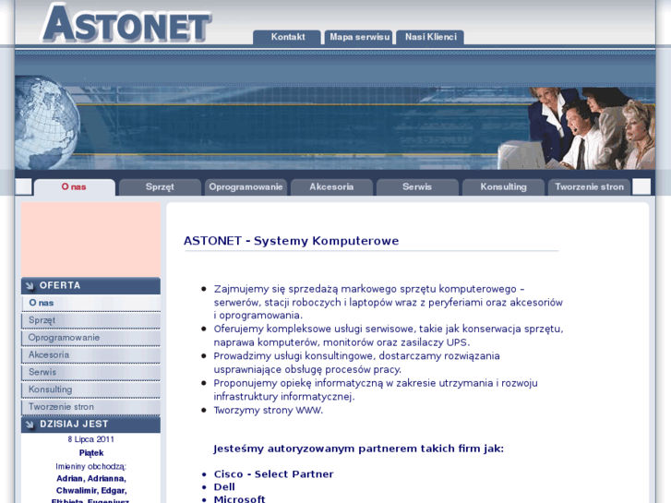Screen dimensions: 671x503
Task: Open Sprzęt in the sidebar menu
Action: click(90, 320)
